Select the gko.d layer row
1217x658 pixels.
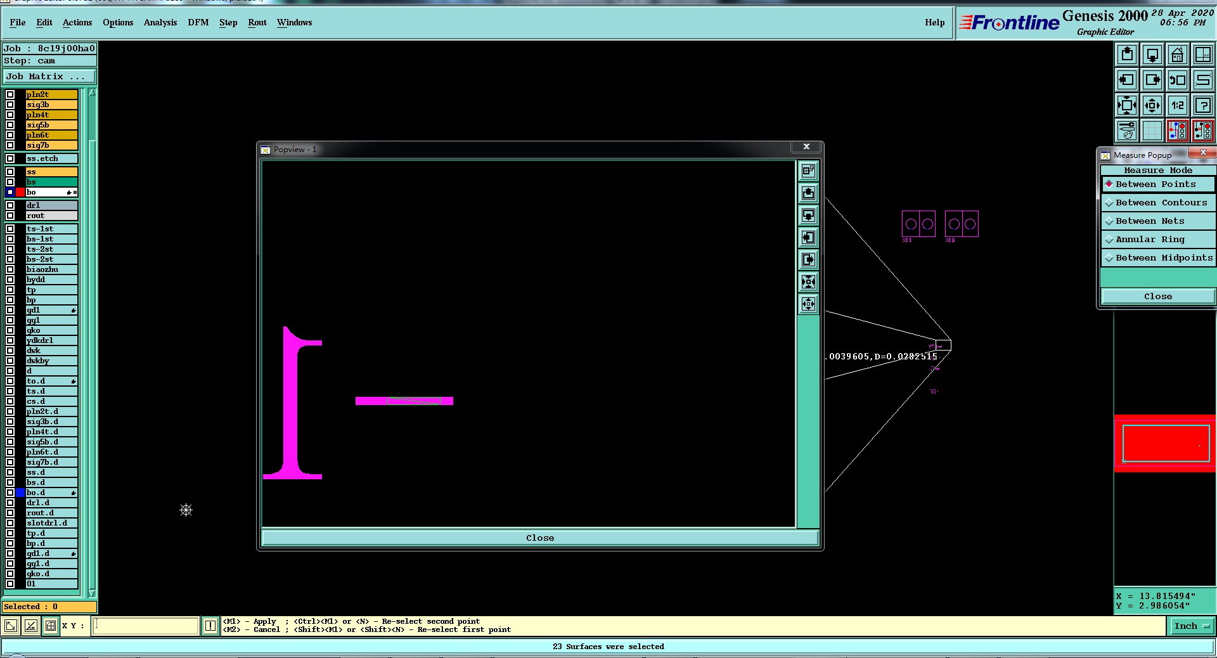click(51, 574)
